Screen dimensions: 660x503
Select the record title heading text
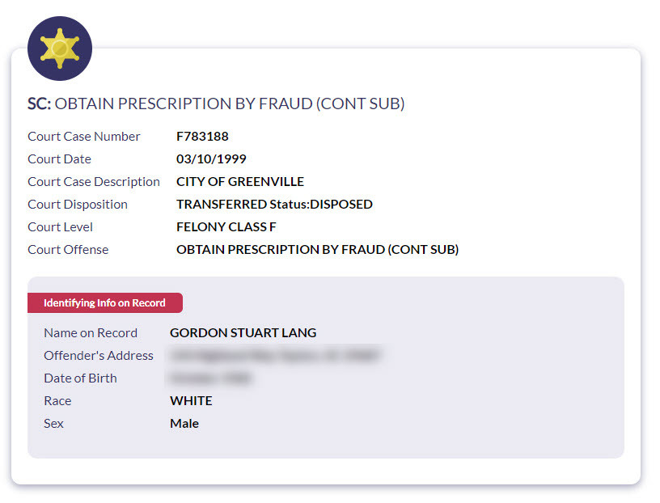(x=216, y=104)
